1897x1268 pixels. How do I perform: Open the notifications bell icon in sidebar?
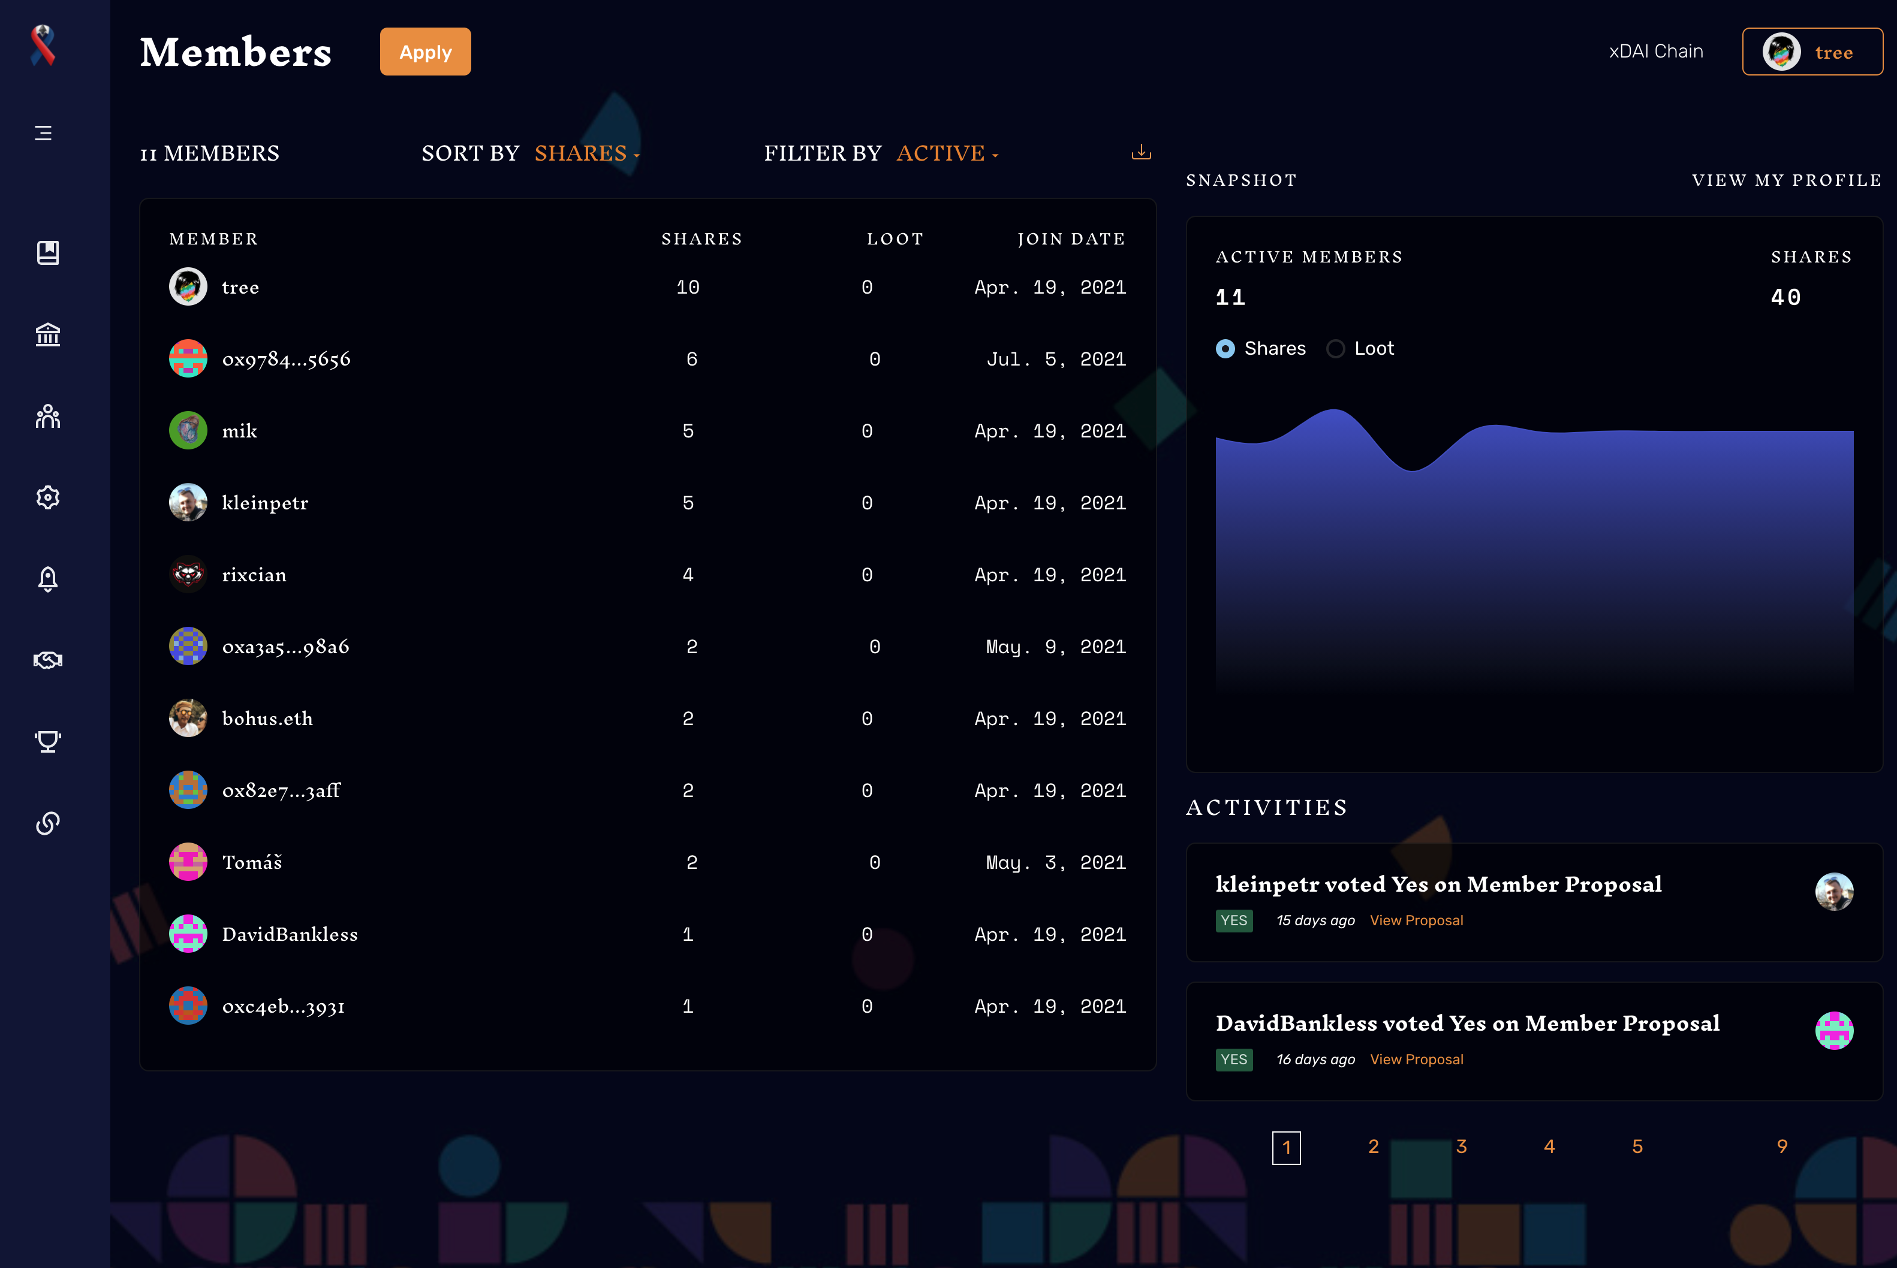[48, 579]
